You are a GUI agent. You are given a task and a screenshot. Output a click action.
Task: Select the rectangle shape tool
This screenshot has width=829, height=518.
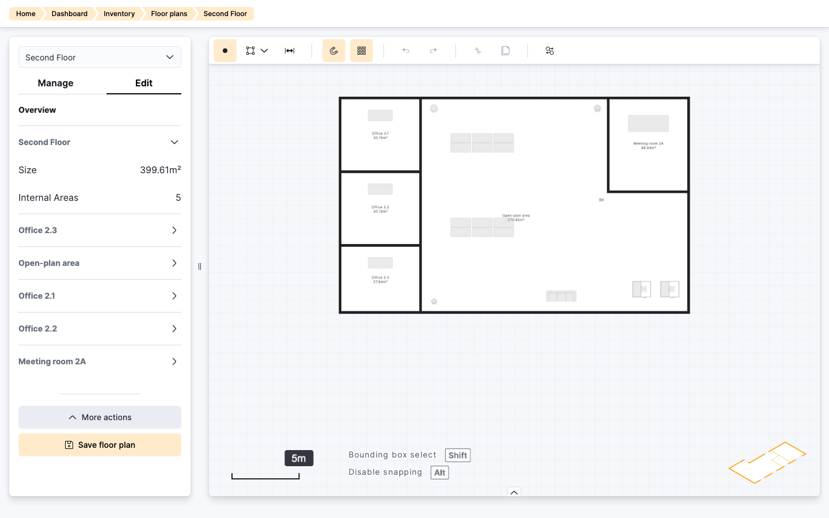(250, 51)
